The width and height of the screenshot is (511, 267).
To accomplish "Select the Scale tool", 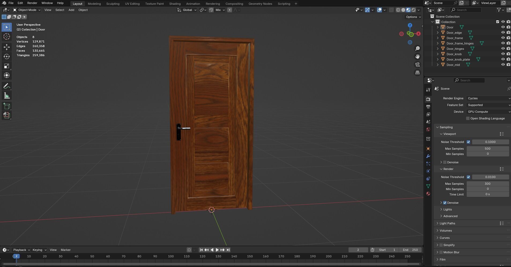I will click(7, 66).
